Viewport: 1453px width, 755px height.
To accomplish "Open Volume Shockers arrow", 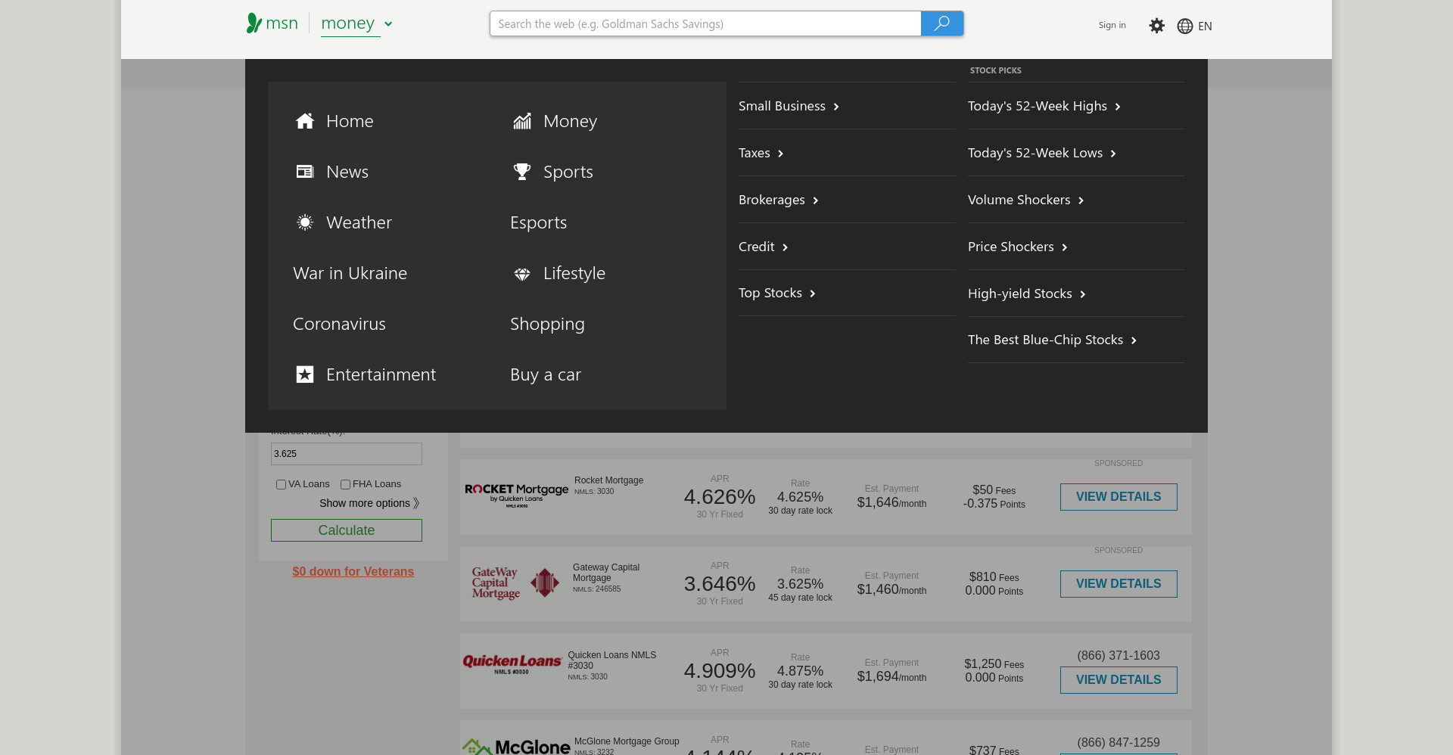I will (x=1081, y=200).
